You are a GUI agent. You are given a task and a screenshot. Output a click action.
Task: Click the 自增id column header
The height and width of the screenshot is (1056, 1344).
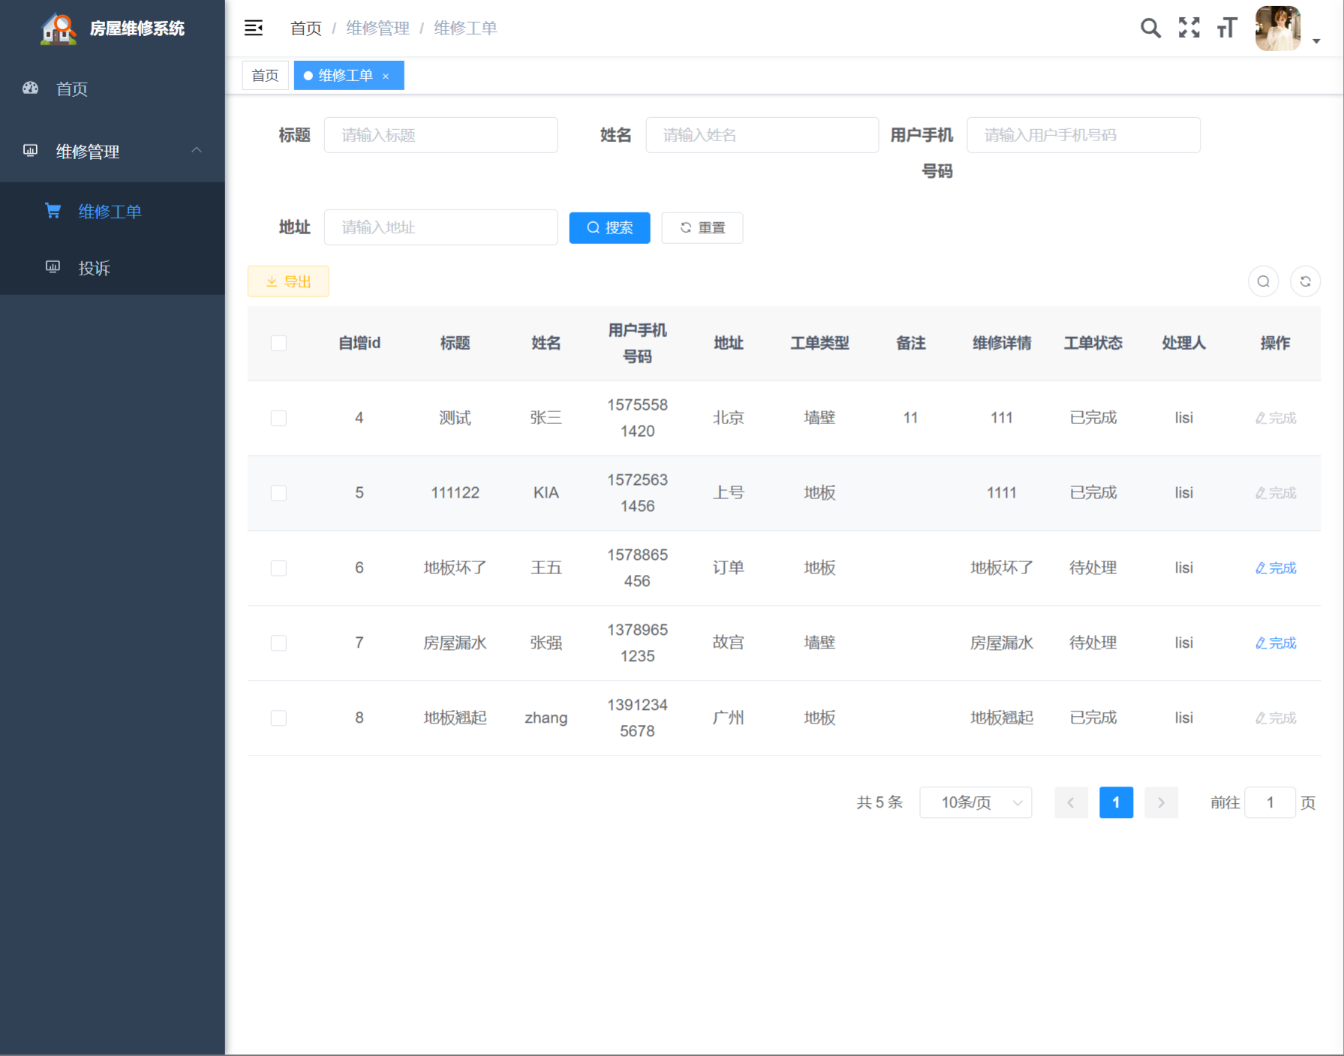pos(359,343)
